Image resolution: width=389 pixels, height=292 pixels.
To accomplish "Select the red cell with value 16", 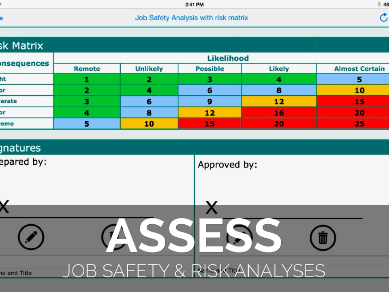I will [x=278, y=112].
